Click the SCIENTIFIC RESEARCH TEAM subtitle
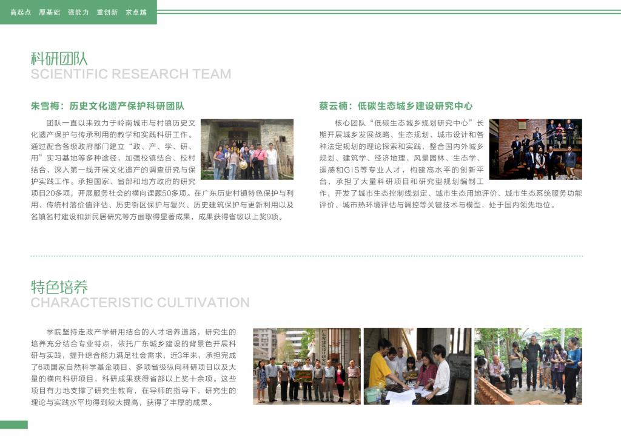Image resolution: width=621 pixels, height=439 pixels. [x=131, y=74]
